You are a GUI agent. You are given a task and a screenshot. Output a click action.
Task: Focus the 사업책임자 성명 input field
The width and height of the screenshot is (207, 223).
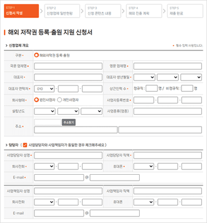click(68, 191)
